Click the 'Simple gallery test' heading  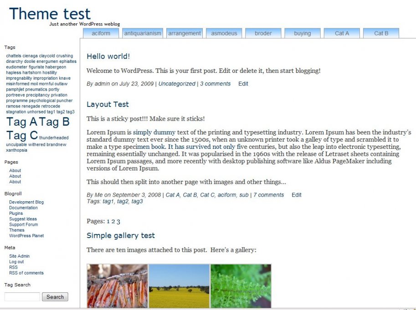click(121, 235)
